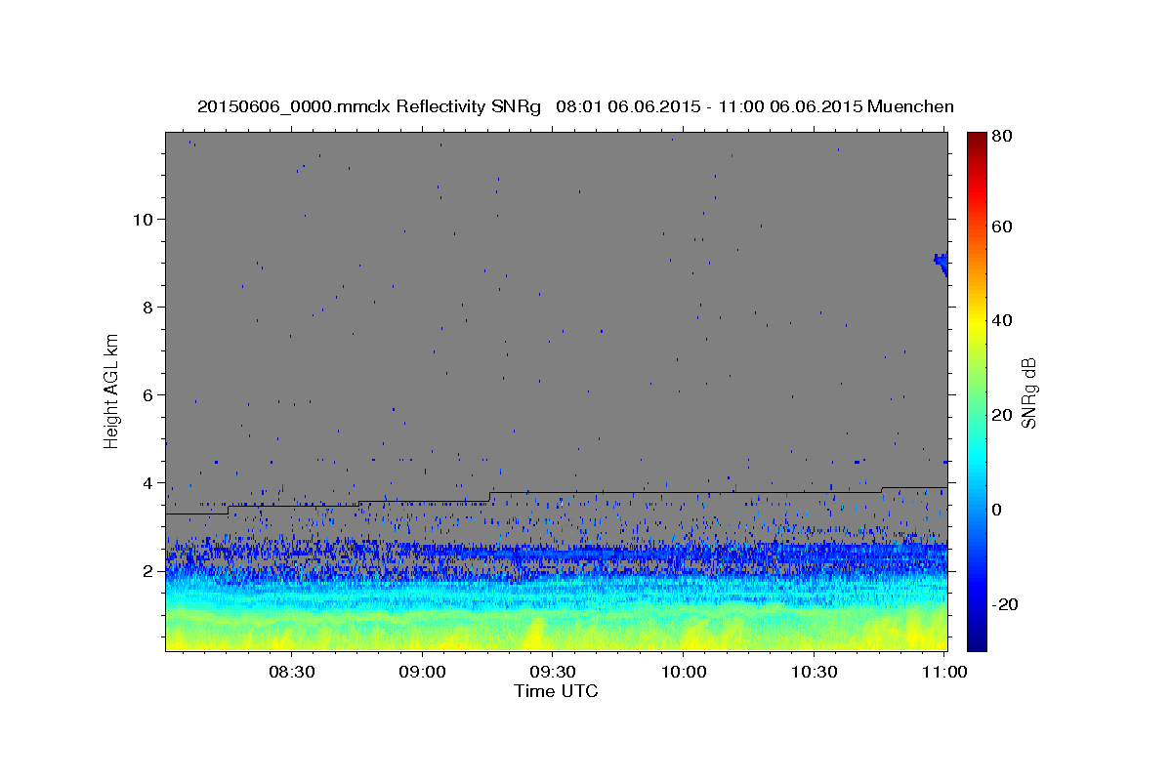Click the 'SNRg dB' colorbar label
This screenshot has width=1172, height=781.
coord(1028,391)
